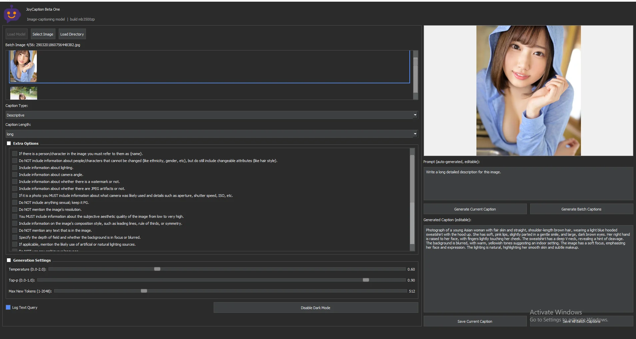Screen dimensions: 636x339
Task: Click the Load Directory button
Action: click(x=72, y=34)
